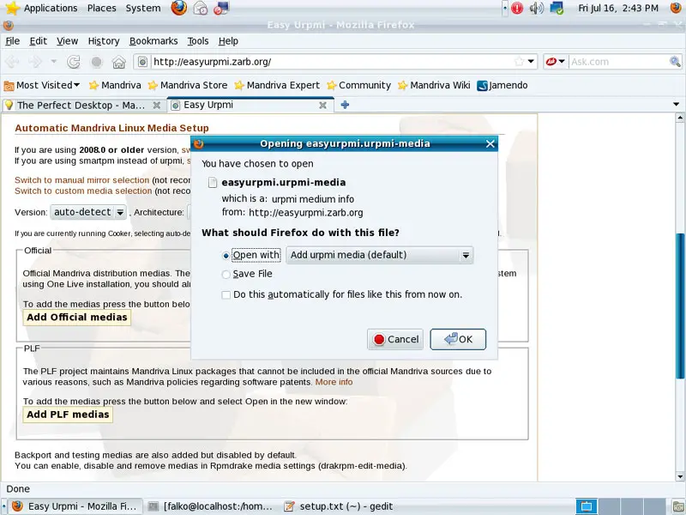Open the Places menu in top panel

coord(101,8)
